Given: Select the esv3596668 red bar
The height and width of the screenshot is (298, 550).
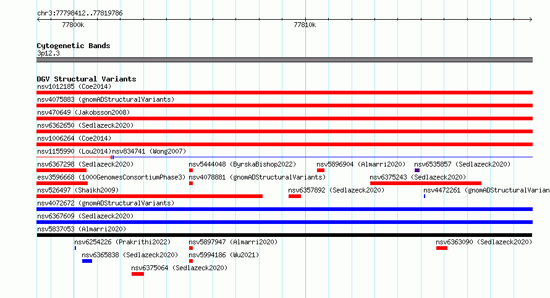Looking at the screenshot, I should pyautogui.click(x=62, y=183).
